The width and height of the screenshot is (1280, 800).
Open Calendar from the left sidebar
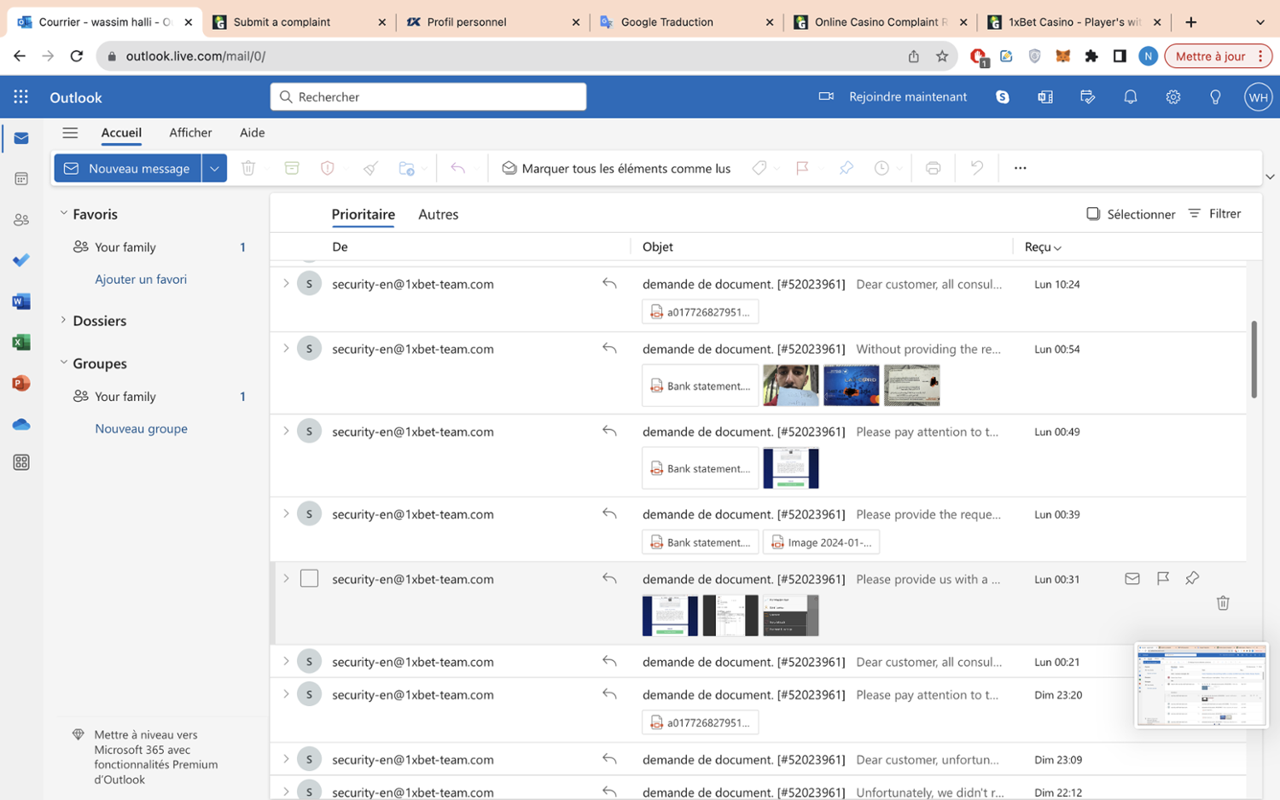pos(21,179)
